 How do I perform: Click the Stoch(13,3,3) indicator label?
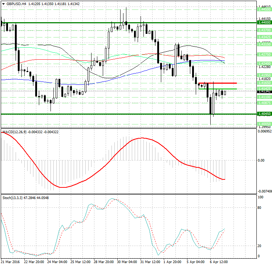click(12, 198)
